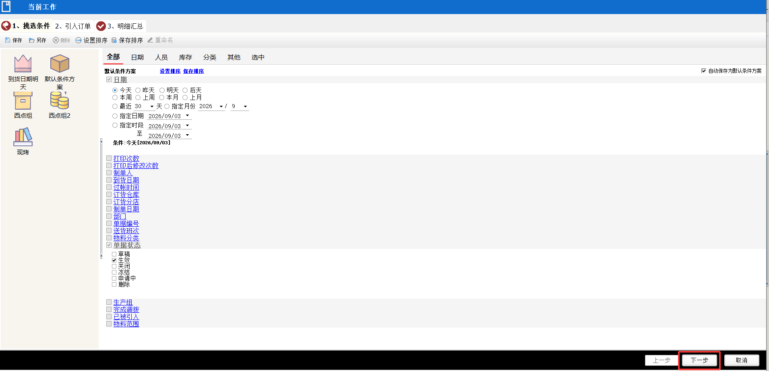Toggle the 日期 section checkbox
The image size is (769, 371).
tap(109, 80)
